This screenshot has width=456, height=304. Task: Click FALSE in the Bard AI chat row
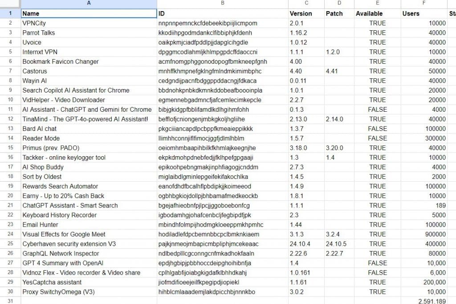point(378,129)
